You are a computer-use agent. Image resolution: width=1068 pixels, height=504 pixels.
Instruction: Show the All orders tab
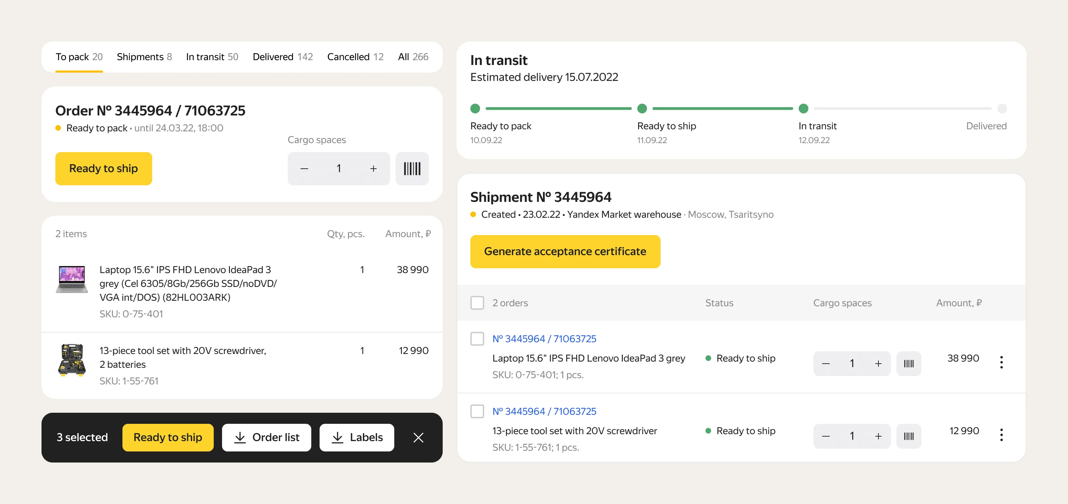pyautogui.click(x=413, y=57)
